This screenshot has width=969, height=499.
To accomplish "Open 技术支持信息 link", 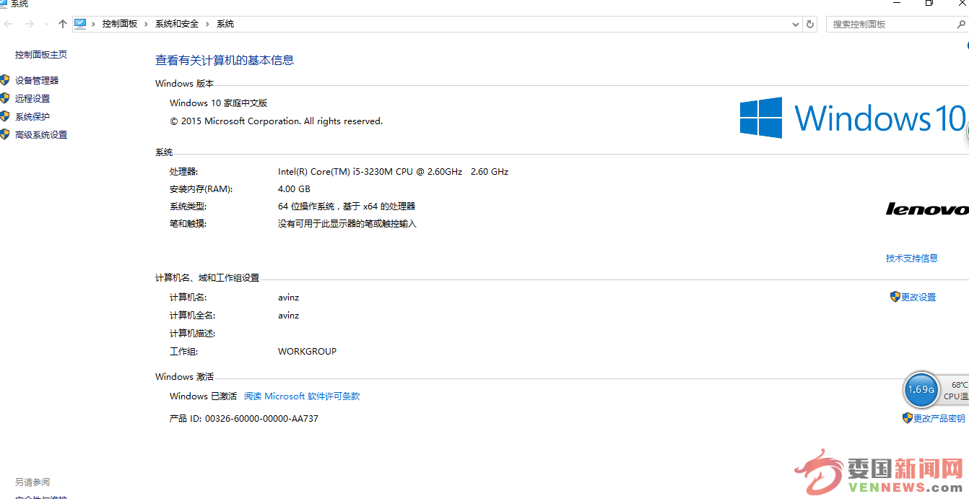I will pyautogui.click(x=912, y=258).
